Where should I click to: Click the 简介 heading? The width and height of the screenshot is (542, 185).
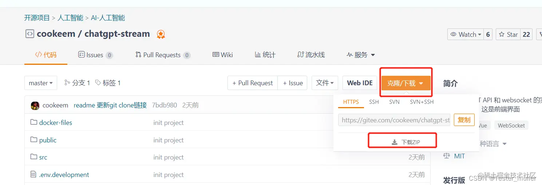click(x=450, y=83)
